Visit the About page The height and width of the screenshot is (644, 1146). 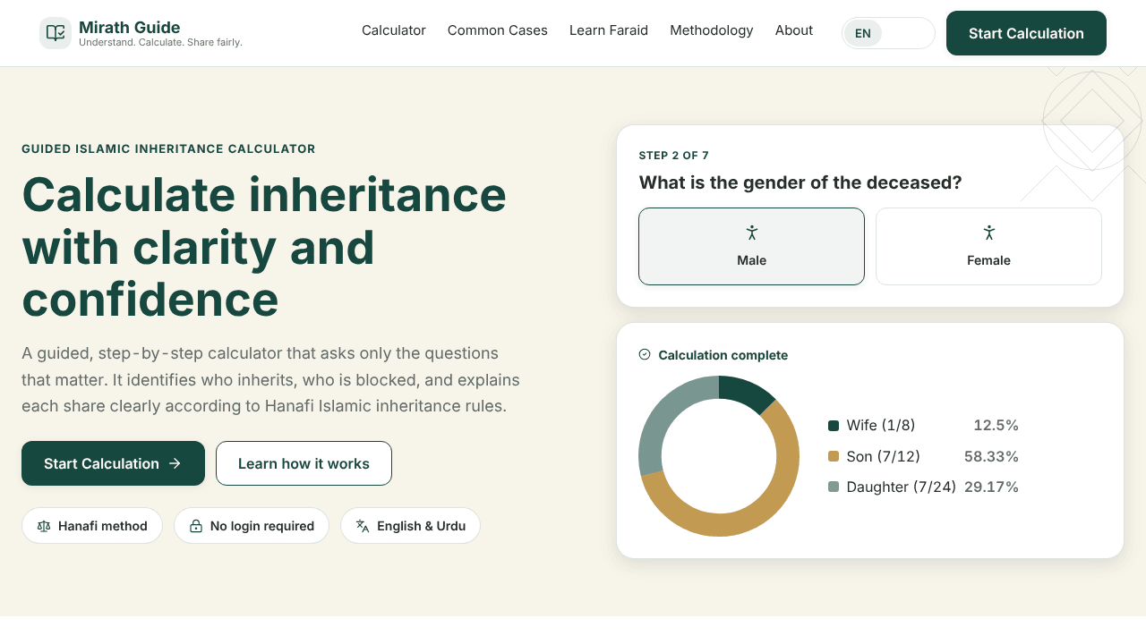(x=794, y=30)
